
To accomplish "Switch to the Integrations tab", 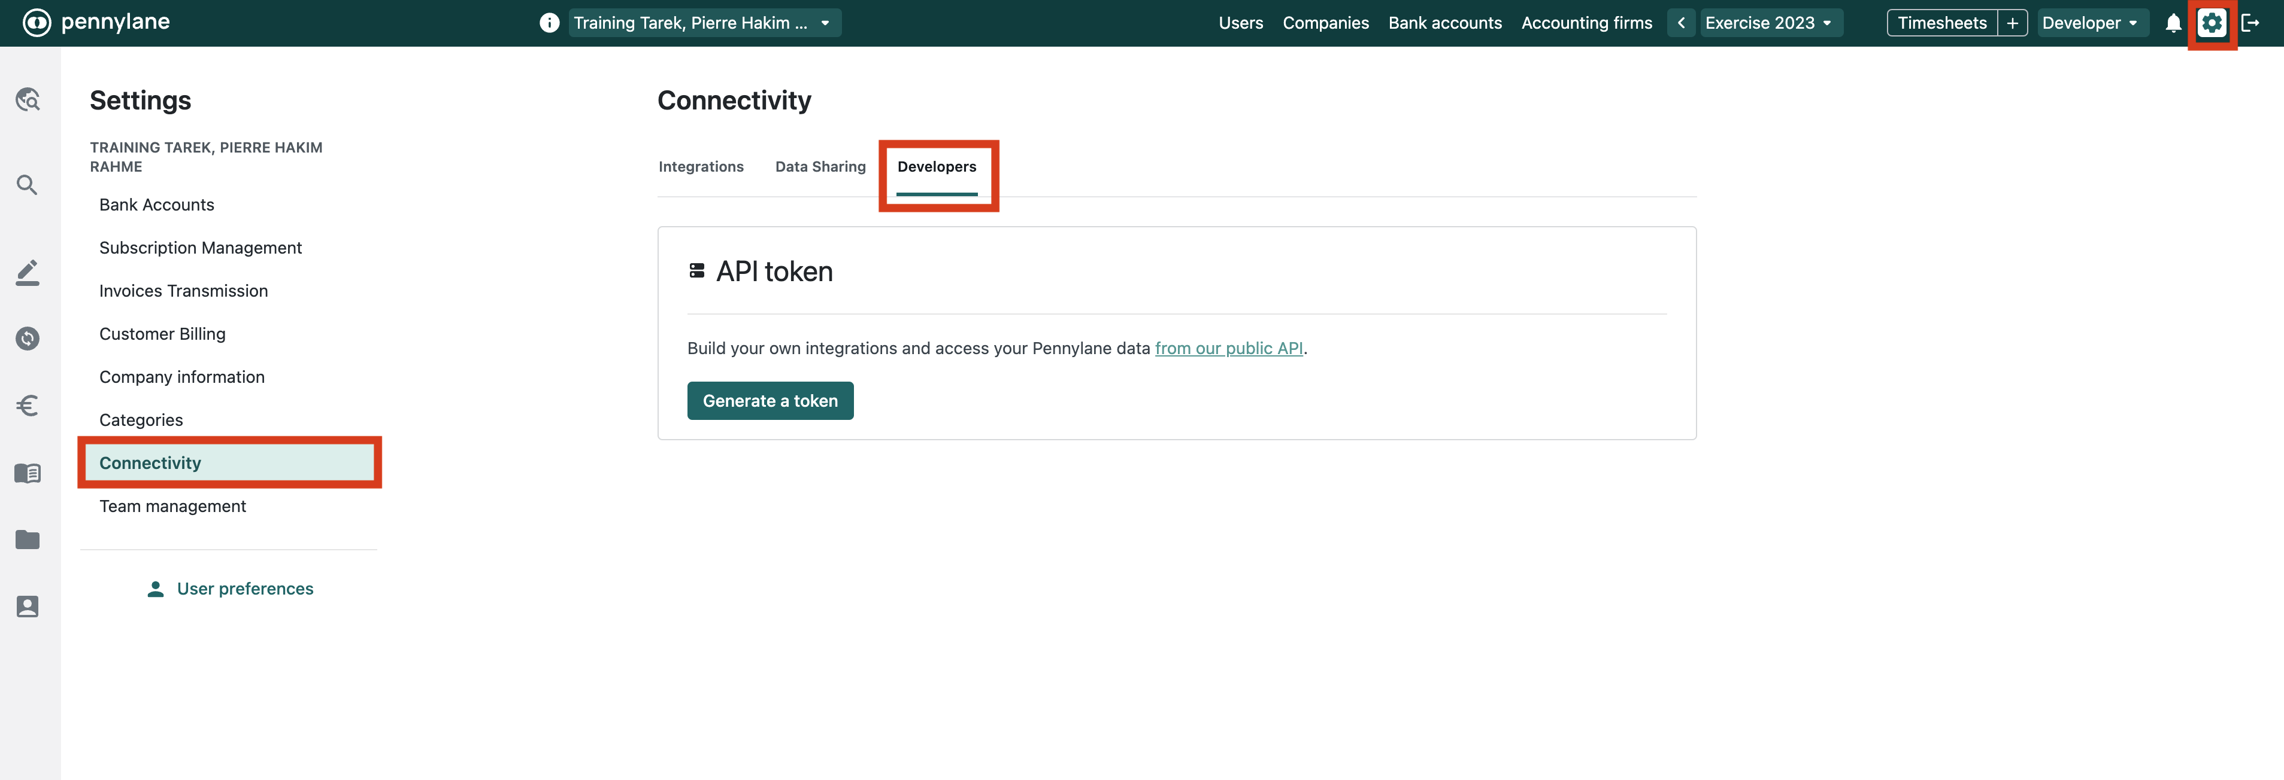I will (x=701, y=166).
